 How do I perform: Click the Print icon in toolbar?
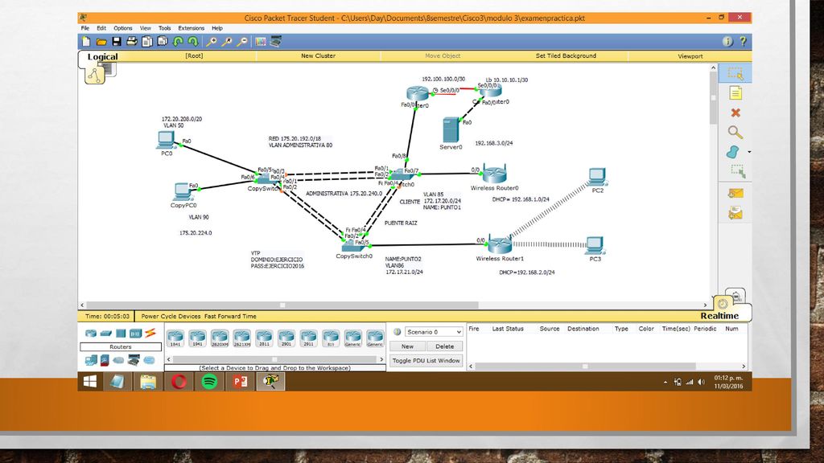tap(132, 42)
